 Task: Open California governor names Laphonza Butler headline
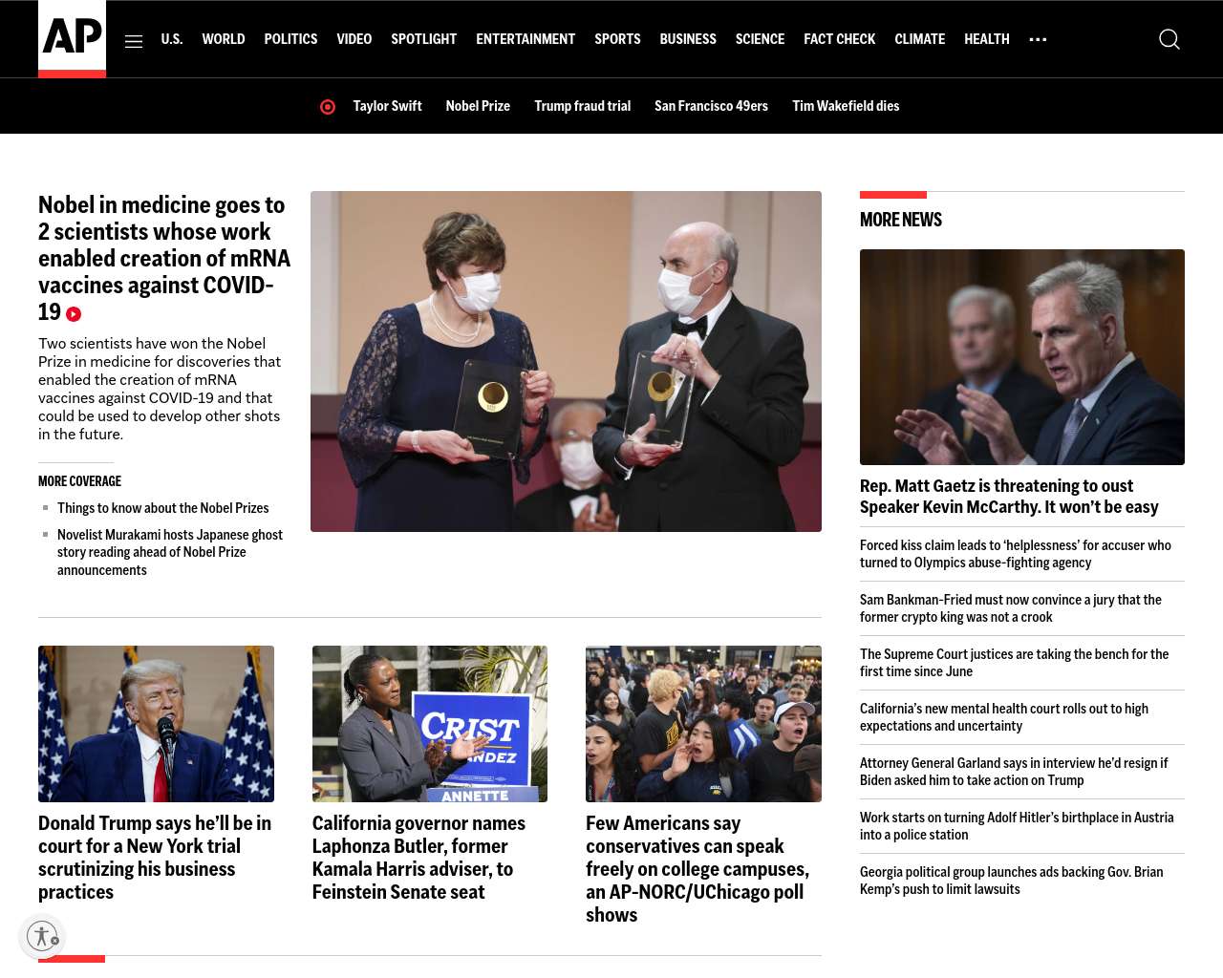pos(418,858)
